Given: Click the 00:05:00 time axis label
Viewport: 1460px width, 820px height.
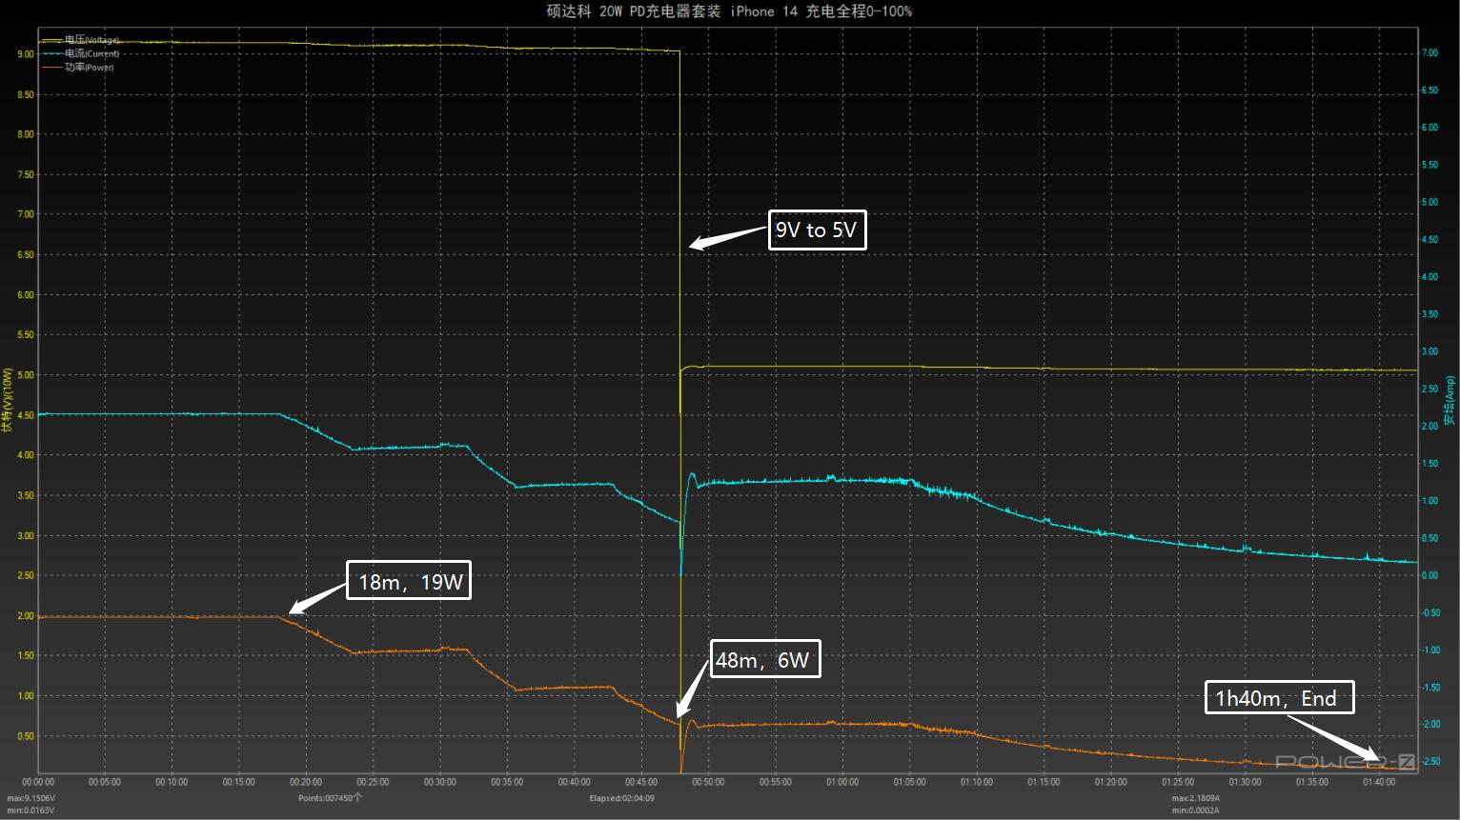Looking at the screenshot, I should tap(105, 782).
